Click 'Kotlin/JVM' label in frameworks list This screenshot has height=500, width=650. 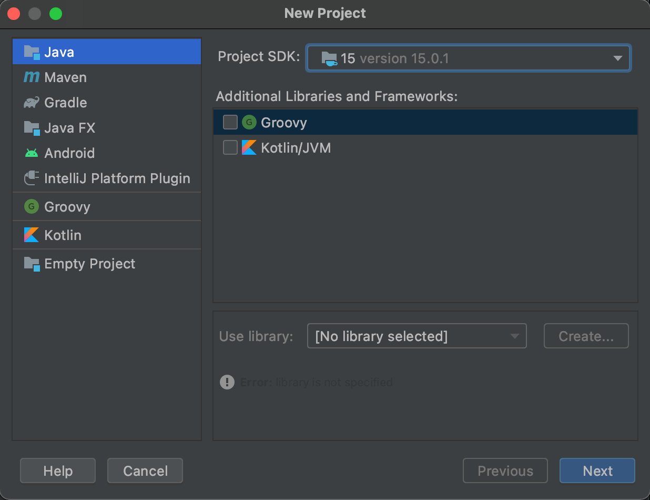coord(296,148)
